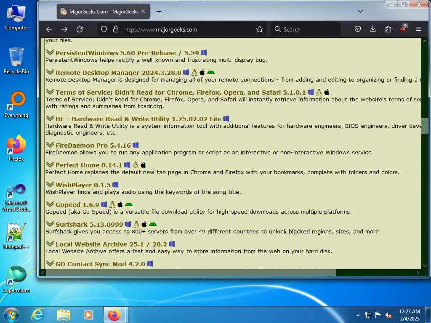The width and height of the screenshot is (431, 323).
Task: Expand the HE - Hardware Read & Write chevron
Action: pyautogui.click(x=50, y=119)
